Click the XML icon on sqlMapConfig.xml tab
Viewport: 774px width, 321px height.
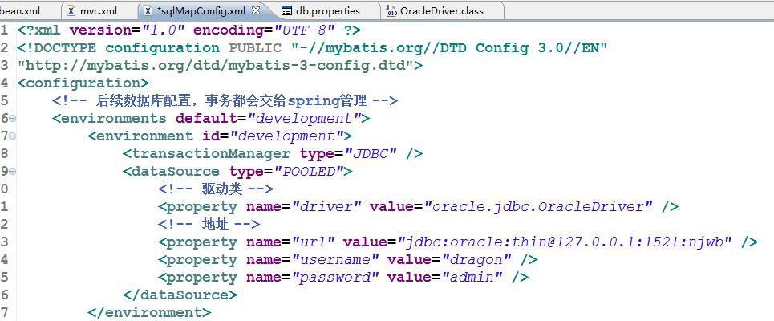(148, 11)
